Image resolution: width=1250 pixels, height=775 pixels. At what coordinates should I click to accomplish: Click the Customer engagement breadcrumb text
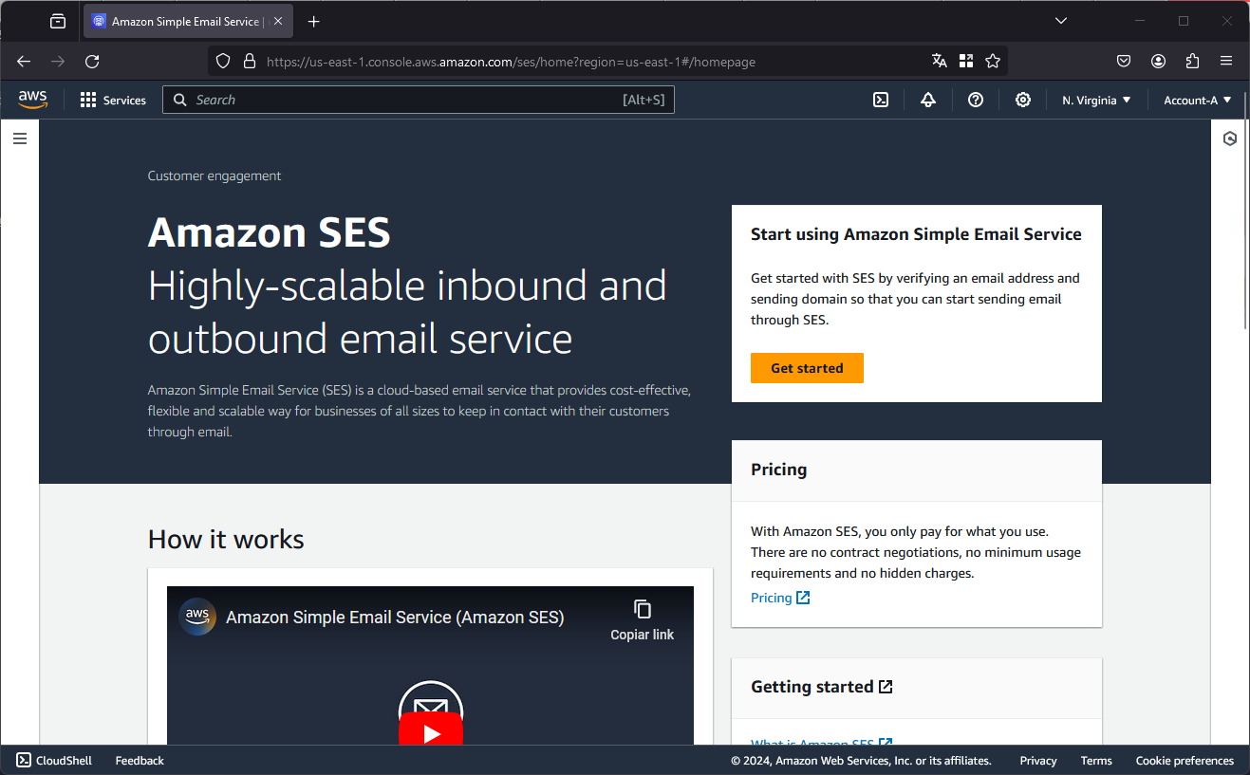(x=215, y=175)
